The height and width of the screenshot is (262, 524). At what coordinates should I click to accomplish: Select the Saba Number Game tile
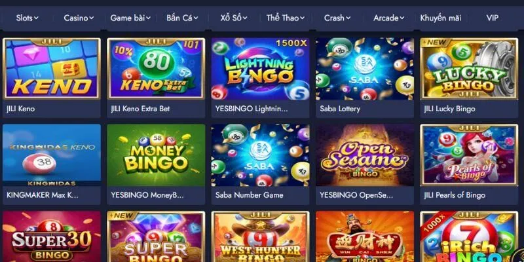click(x=260, y=155)
